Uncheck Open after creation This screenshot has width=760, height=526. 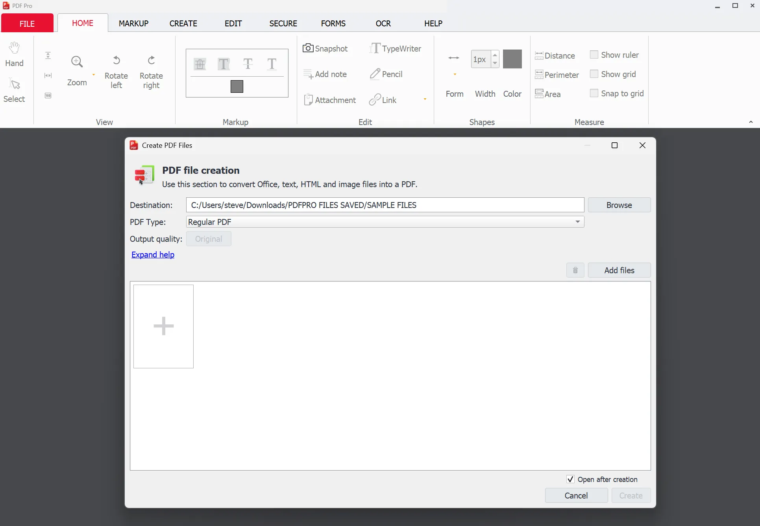pyautogui.click(x=570, y=479)
